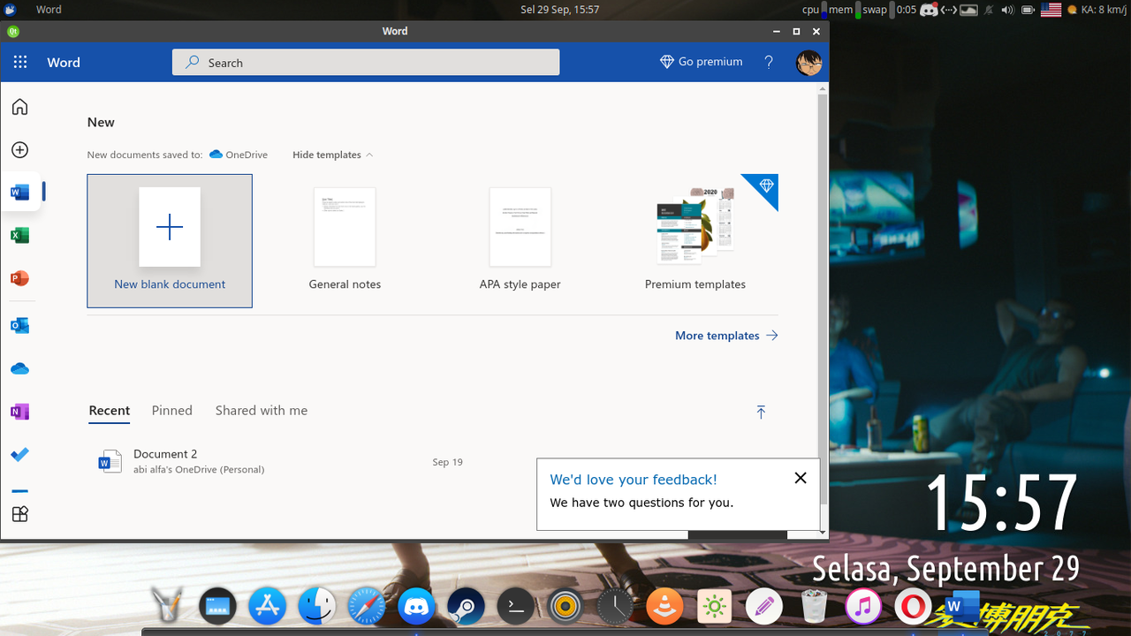Image resolution: width=1131 pixels, height=636 pixels.
Task: Open Outlook from the sidebar
Action: 19,325
